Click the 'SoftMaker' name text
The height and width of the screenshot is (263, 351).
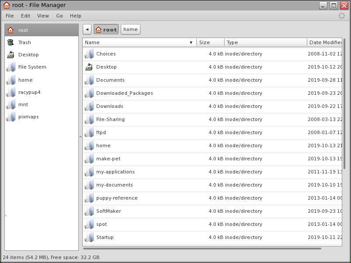tap(109, 211)
